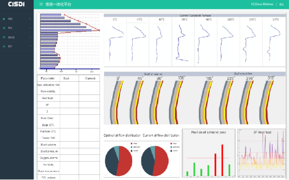Click the 炼铁一体化平台 header title
The width and height of the screenshot is (289, 180).
tap(58, 4)
